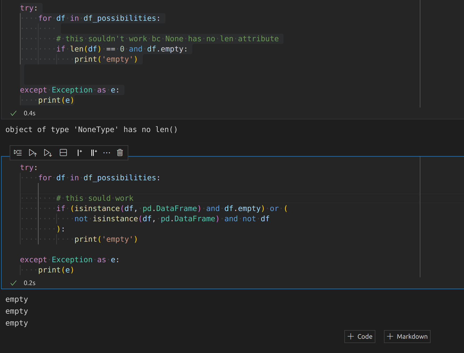Insert a code cell below via toolbar
The image size is (464, 353).
click(94, 153)
